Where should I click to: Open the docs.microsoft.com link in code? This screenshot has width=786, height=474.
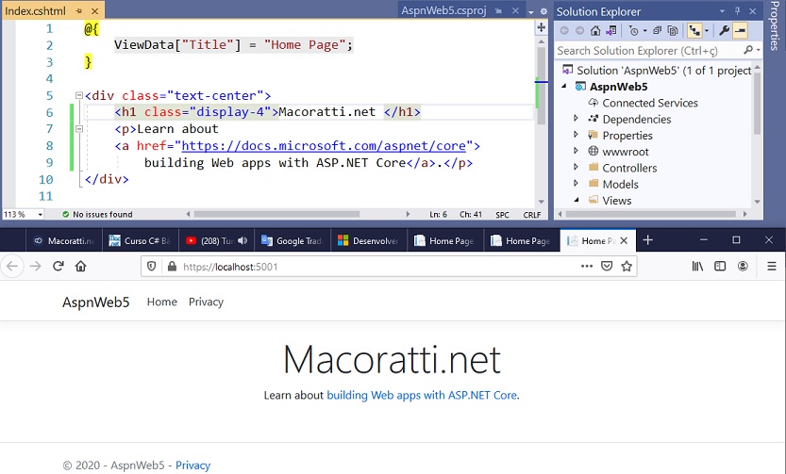coord(324,146)
